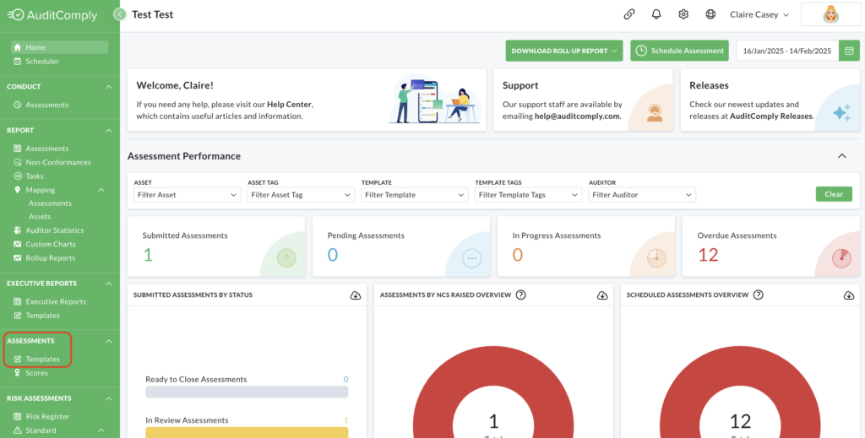This screenshot has height=438, width=865.
Task: Open Assessments under Mapping
Action: [50, 203]
